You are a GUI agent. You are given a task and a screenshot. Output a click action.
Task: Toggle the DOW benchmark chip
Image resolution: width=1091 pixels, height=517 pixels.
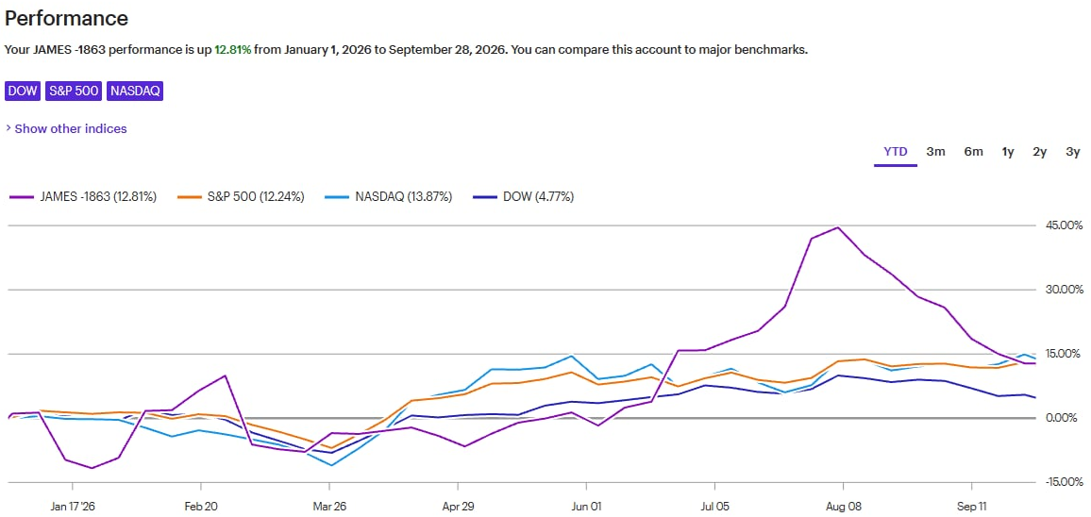(x=23, y=92)
